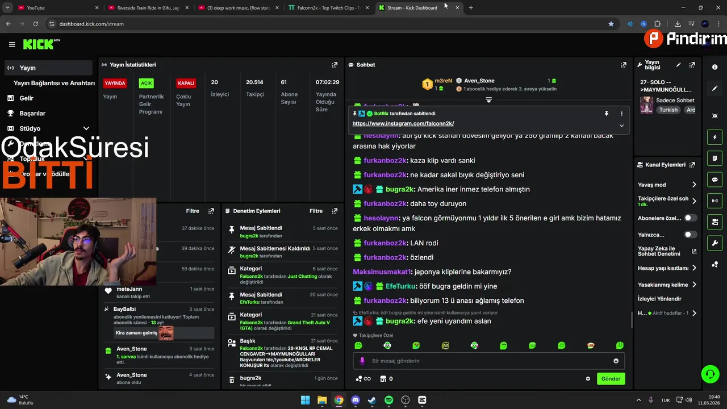Open Yayın Bağlantısı ve Anahtarı page

pyautogui.click(x=54, y=83)
